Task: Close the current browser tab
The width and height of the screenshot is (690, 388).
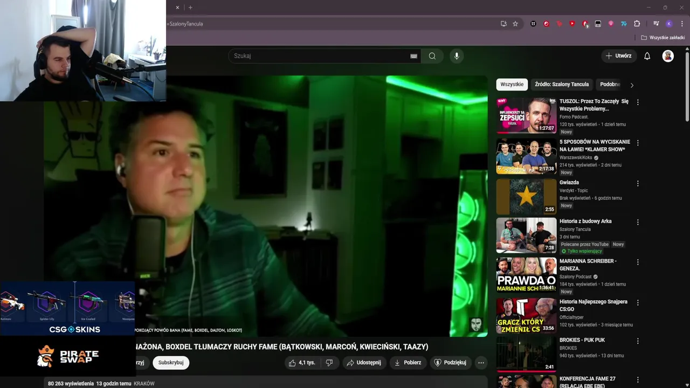Action: (177, 8)
